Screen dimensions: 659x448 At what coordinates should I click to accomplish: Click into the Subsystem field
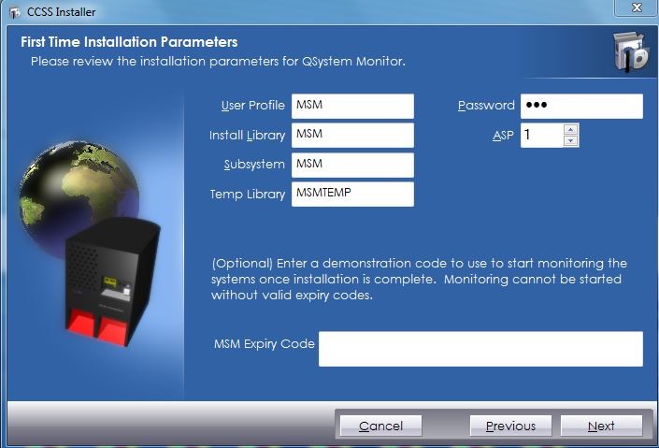tap(352, 165)
